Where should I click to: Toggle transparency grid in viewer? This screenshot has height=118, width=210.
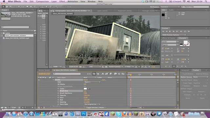(x=106, y=67)
